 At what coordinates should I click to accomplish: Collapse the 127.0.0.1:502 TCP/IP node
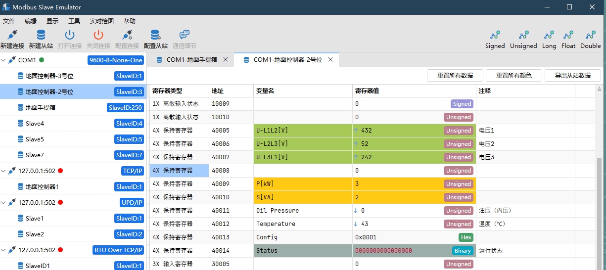3,171
